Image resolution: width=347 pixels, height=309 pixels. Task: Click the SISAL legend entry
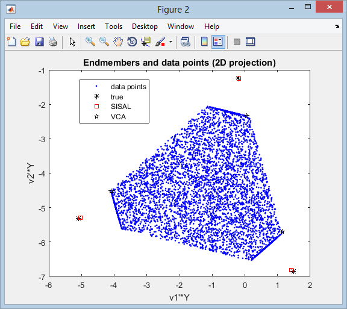tap(121, 107)
